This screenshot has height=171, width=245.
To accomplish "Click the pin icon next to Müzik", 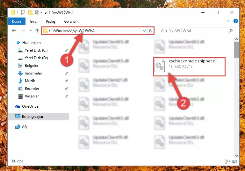I will coord(67,81).
